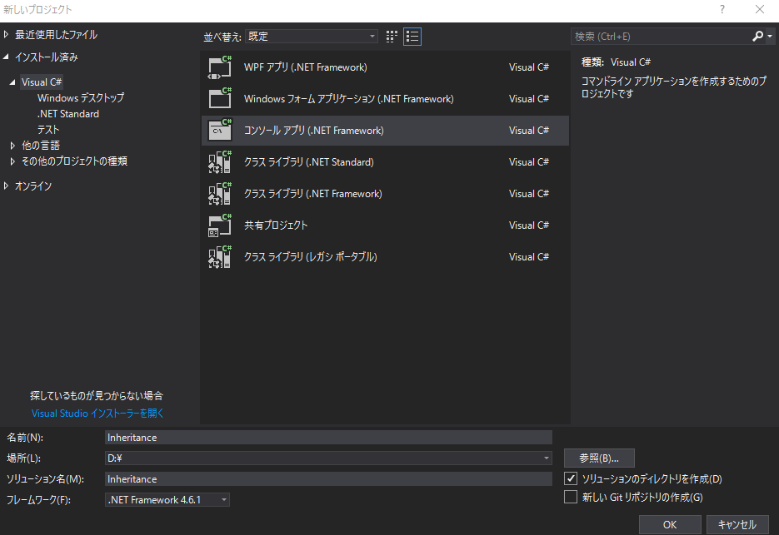Select WPF アプリ (.NET Framework) template

[x=306, y=67]
